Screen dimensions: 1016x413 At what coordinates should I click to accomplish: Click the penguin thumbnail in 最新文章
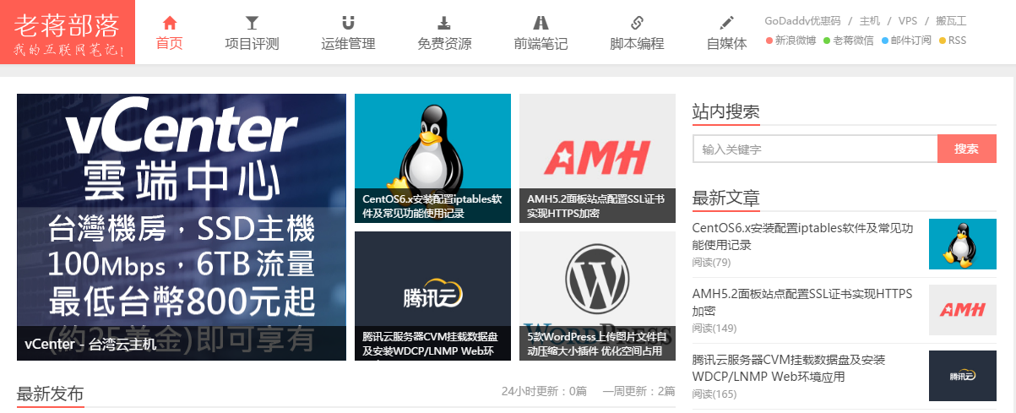tap(963, 244)
